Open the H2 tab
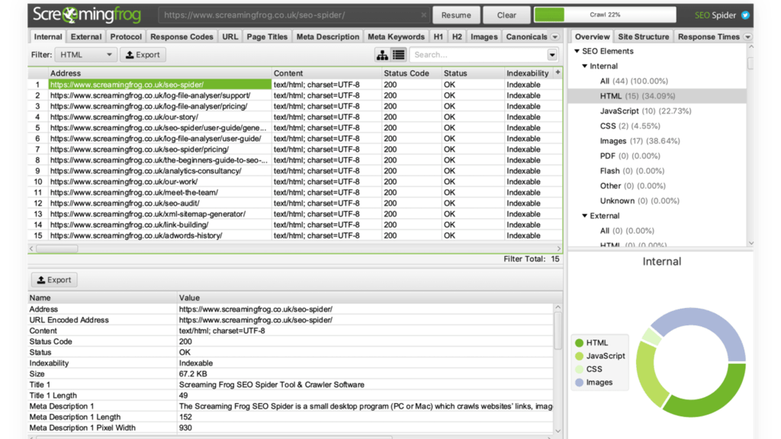The image size is (781, 439). 457,37
